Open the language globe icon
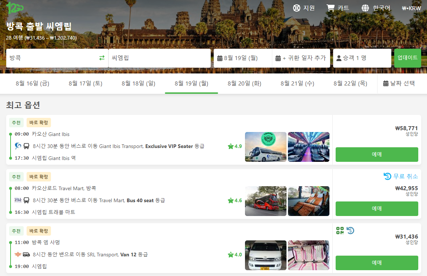The height and width of the screenshot is (276, 427). pyautogui.click(x=365, y=8)
